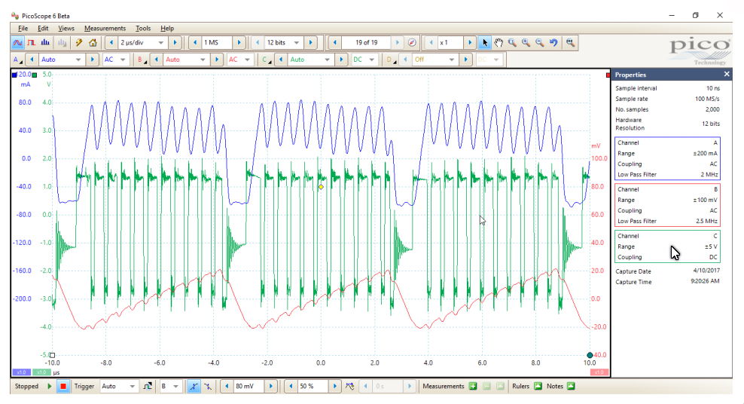
Task: Open buffer navigator compass icon
Action: tap(412, 43)
